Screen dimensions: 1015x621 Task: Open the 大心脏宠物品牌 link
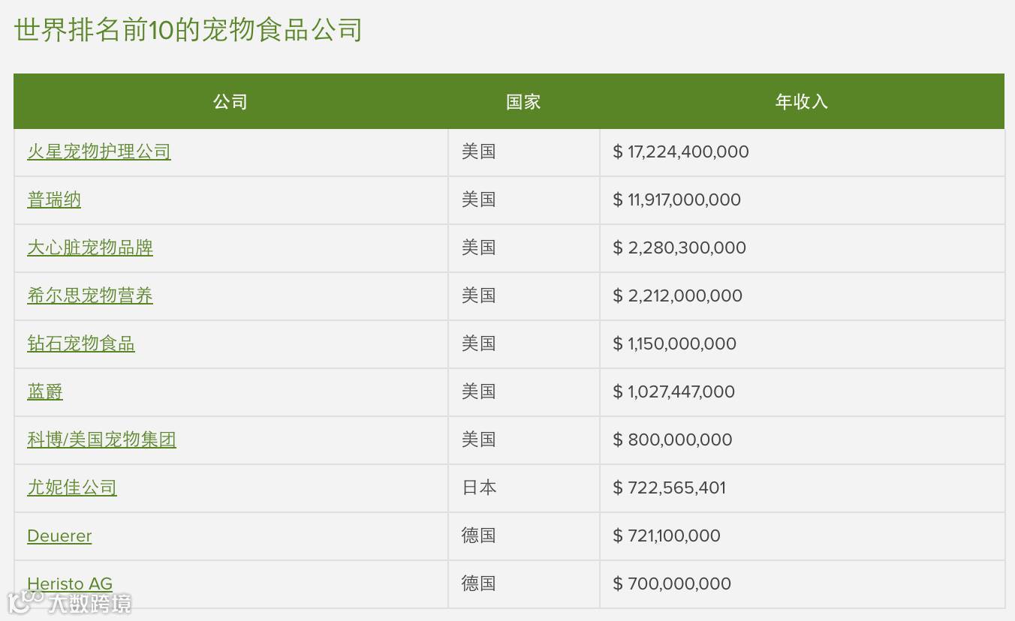[x=90, y=247]
